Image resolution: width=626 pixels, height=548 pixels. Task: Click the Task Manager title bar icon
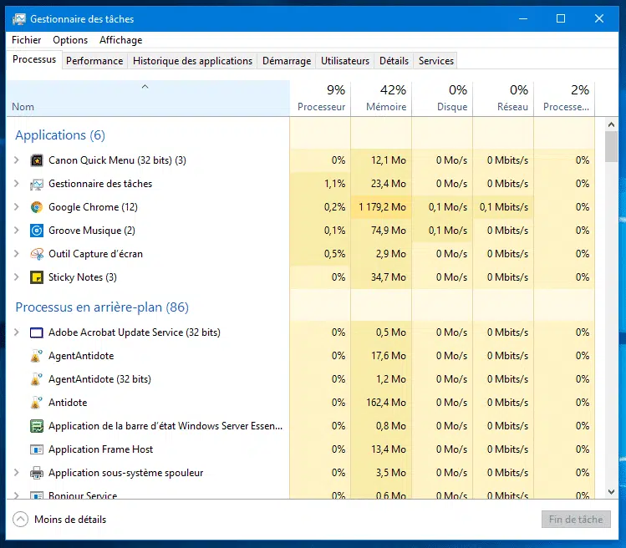tap(18, 18)
